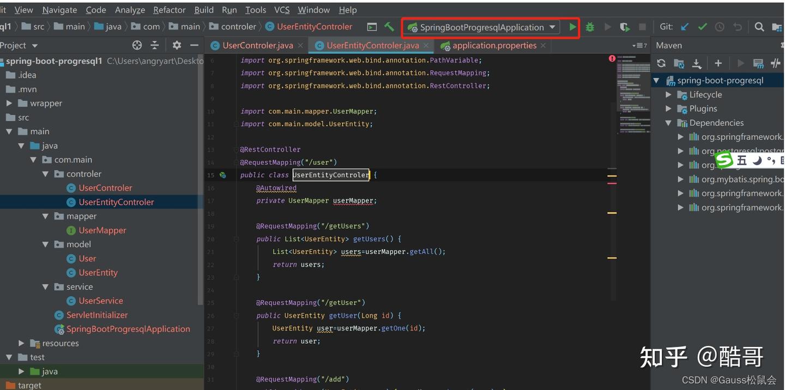Close the application.properties tab
The image size is (785, 390).
pos(543,46)
